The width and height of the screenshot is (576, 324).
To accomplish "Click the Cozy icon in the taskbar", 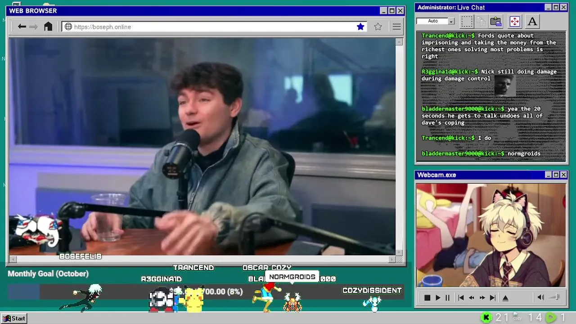I will [x=517, y=317].
